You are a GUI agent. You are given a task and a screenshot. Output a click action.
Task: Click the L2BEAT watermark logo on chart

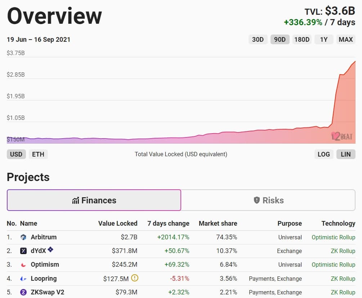(x=342, y=136)
